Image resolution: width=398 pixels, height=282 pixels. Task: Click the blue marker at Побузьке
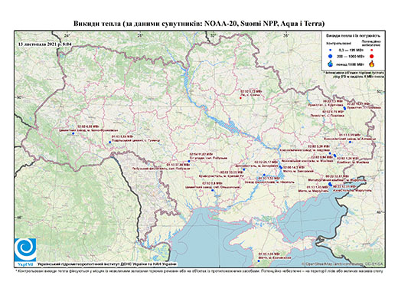(189, 161)
